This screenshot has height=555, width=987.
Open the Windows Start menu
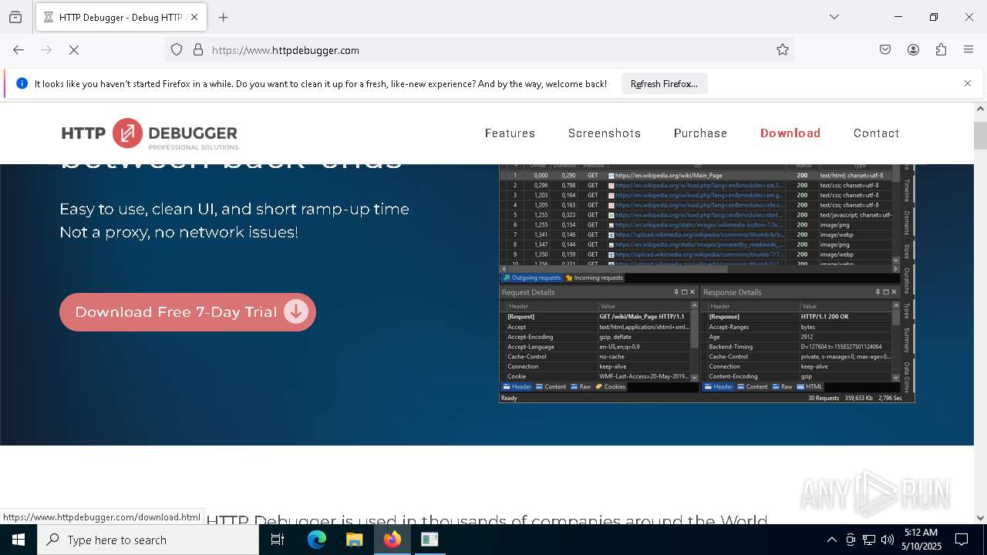19,540
